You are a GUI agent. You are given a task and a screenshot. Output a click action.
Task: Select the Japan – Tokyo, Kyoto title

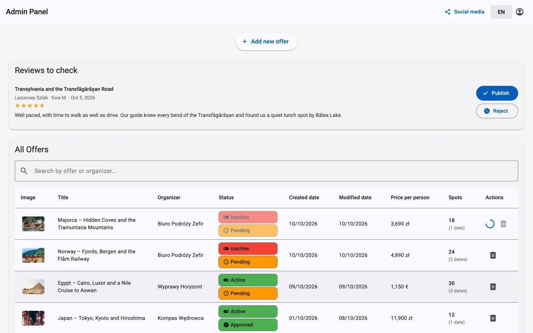[x=101, y=318]
